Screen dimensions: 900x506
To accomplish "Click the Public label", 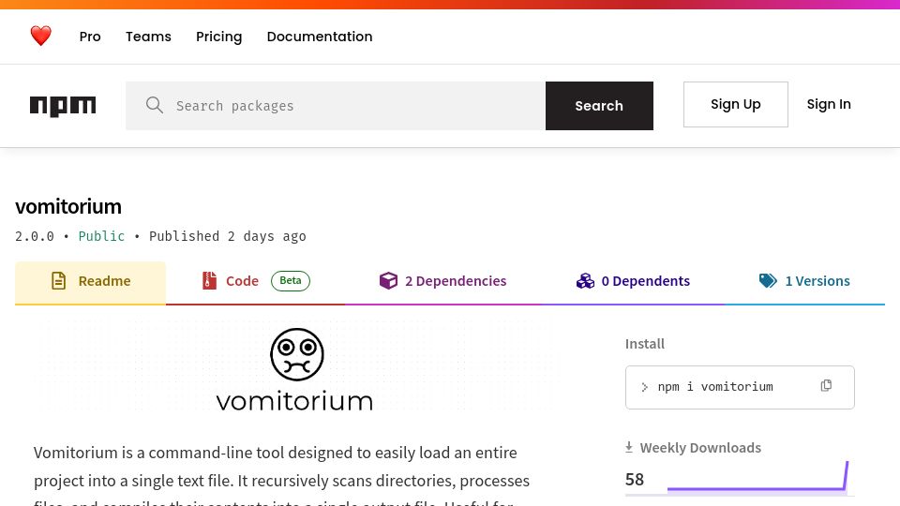I will tap(101, 236).
